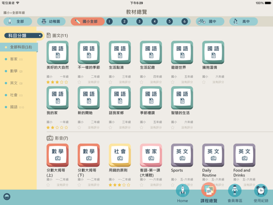Select the 國小全部 elementary tab
This screenshot has width=273, height=205.
tap(88, 22)
